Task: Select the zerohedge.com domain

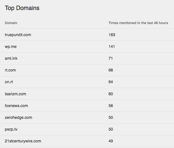Action: click(18, 118)
